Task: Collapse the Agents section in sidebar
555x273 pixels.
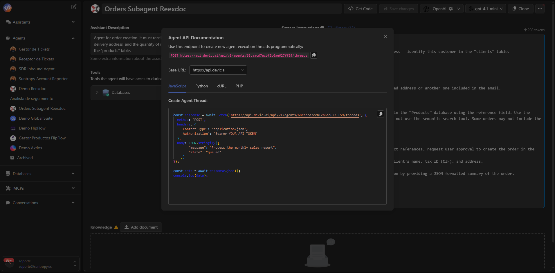Action: pyautogui.click(x=73, y=38)
